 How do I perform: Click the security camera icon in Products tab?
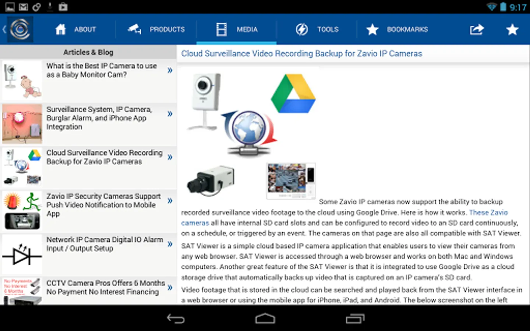(135, 29)
